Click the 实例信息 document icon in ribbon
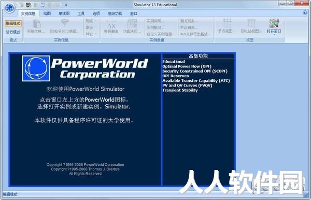 [37, 24]
